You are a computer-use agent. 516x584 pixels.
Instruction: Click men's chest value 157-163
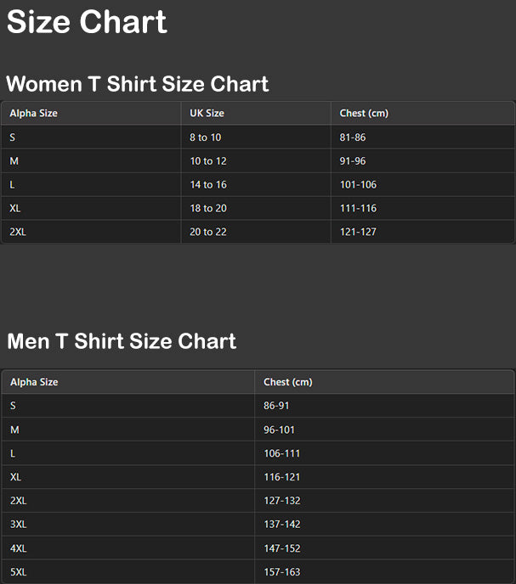[x=281, y=572]
